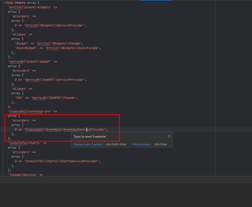Click the 'ConsoleTVs\\Charts\\ChartsServiceProvider' string

click(x=61, y=161)
